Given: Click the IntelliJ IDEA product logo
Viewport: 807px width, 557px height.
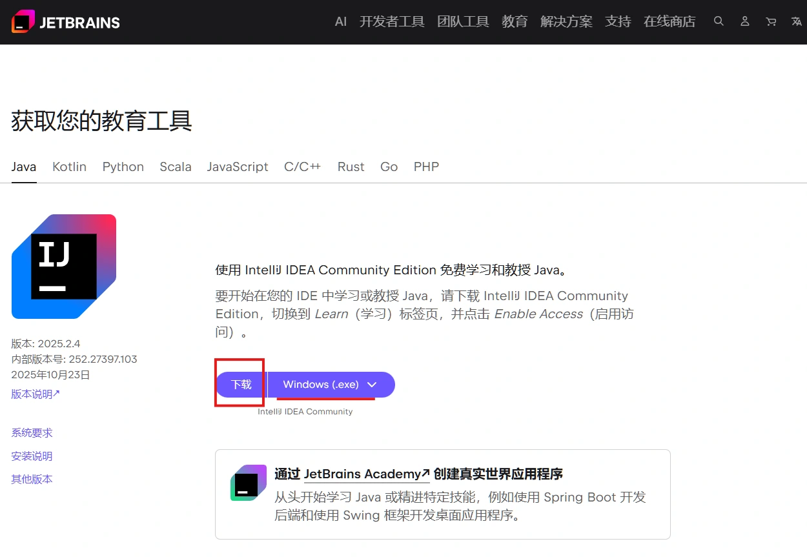Looking at the screenshot, I should tap(64, 267).
